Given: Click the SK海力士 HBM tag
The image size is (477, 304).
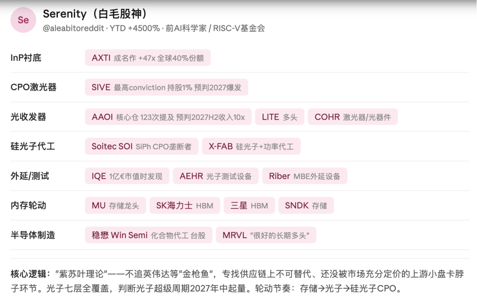Looking at the screenshot, I should tap(185, 205).
